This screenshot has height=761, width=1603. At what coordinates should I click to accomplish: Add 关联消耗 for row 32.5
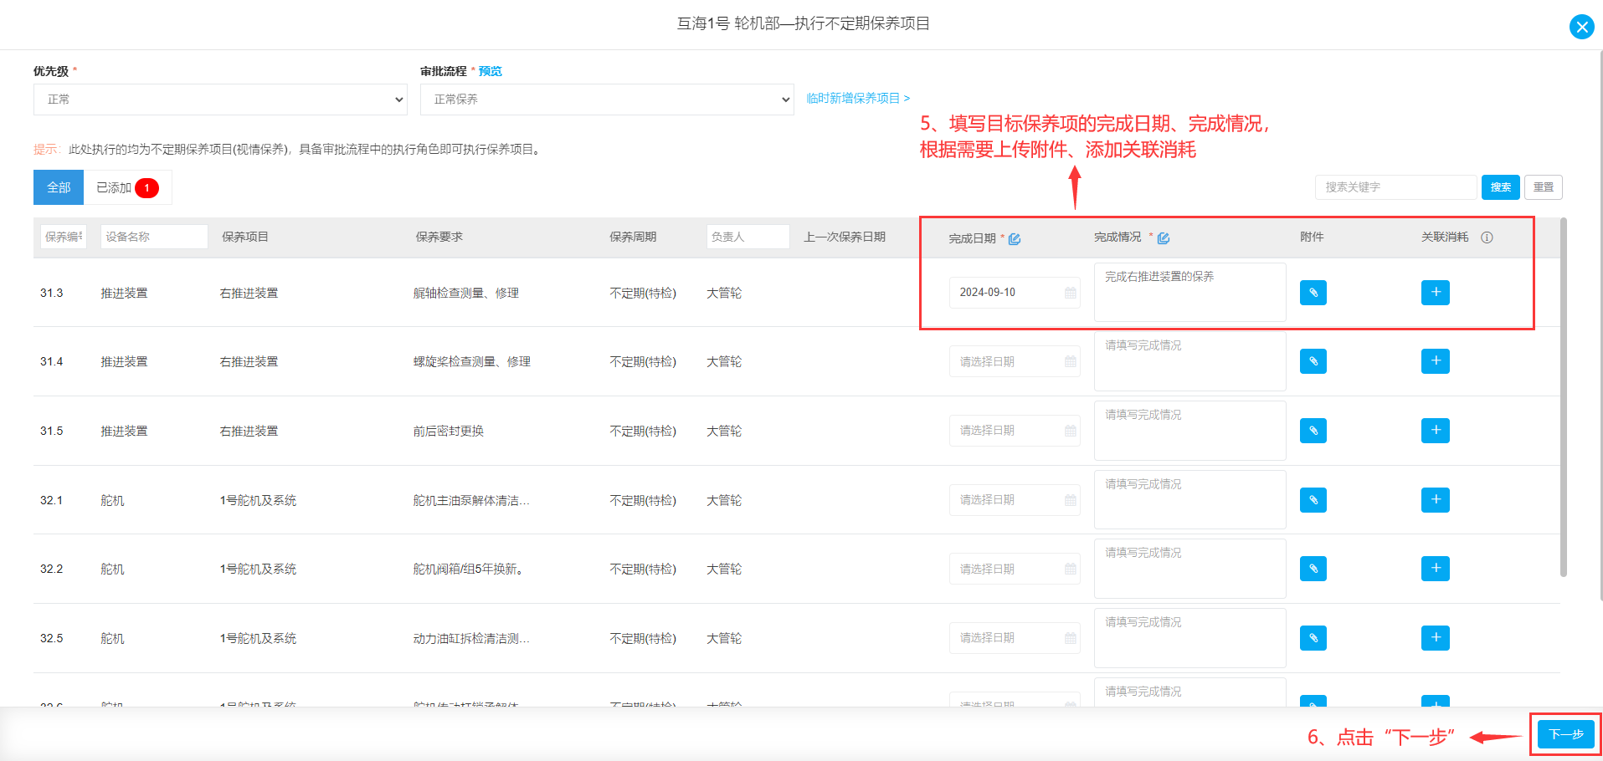click(1436, 638)
